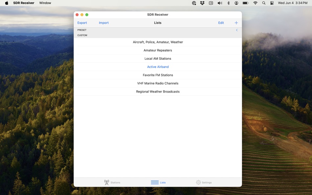Image resolution: width=312 pixels, height=195 pixels.
Task: Click Edit to modify the lists
Action: click(x=221, y=23)
